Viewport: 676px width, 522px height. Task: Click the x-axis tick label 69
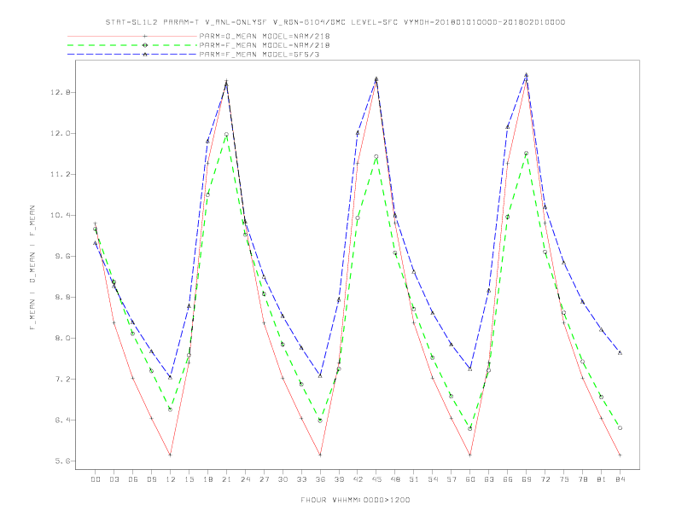(x=527, y=479)
